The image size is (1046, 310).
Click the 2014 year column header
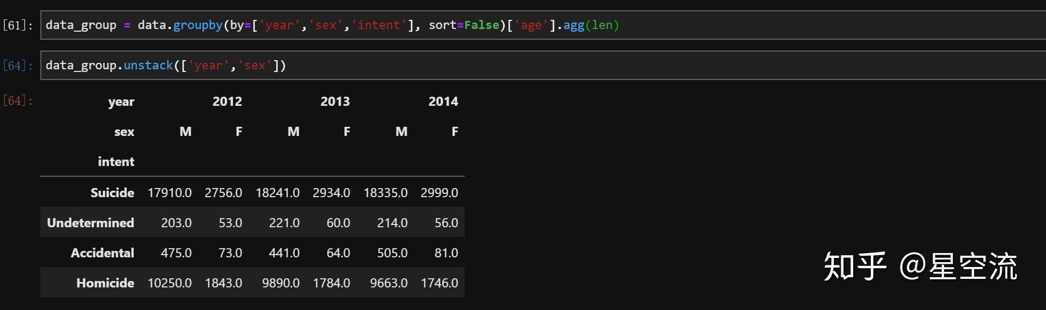click(443, 102)
